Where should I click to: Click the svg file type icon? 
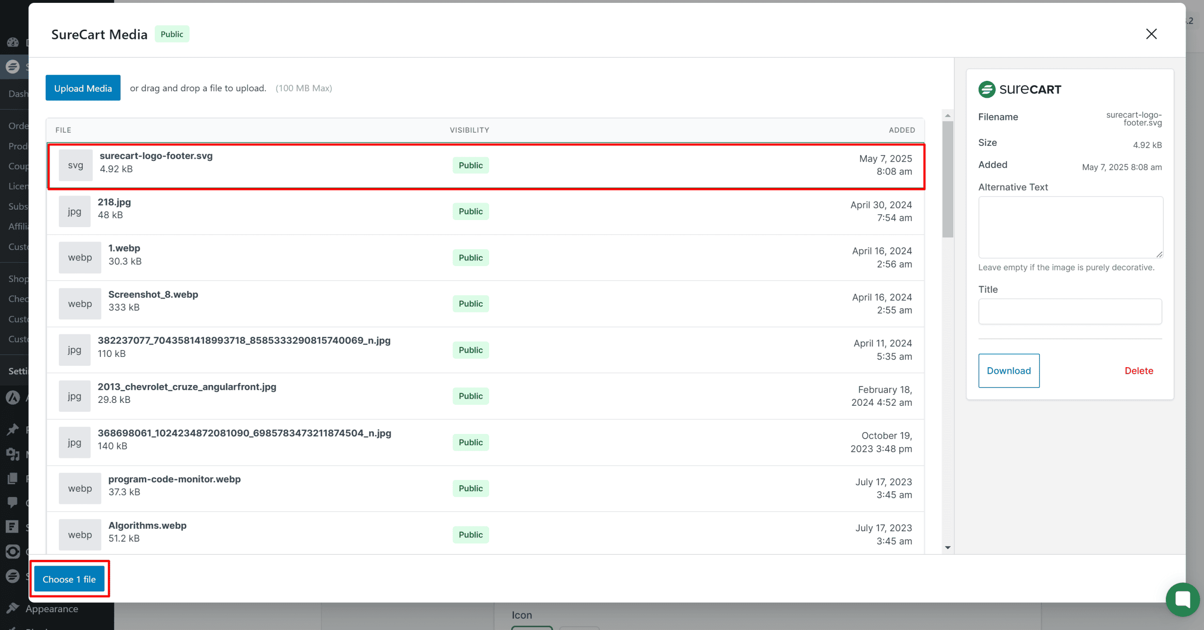[75, 165]
